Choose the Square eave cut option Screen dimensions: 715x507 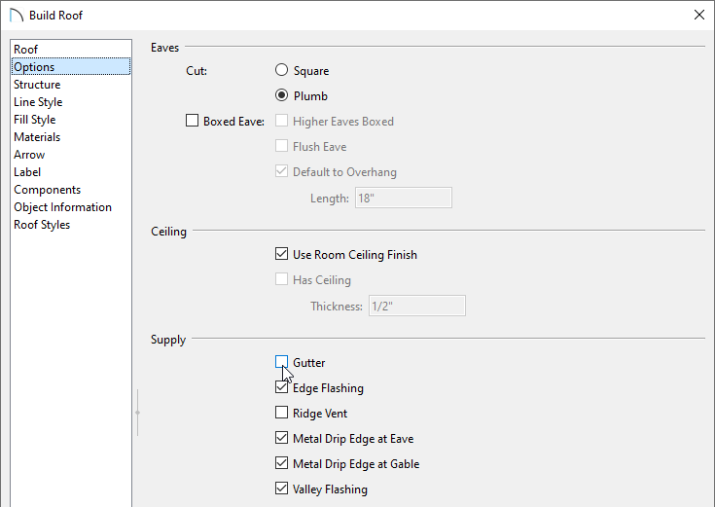click(x=282, y=71)
